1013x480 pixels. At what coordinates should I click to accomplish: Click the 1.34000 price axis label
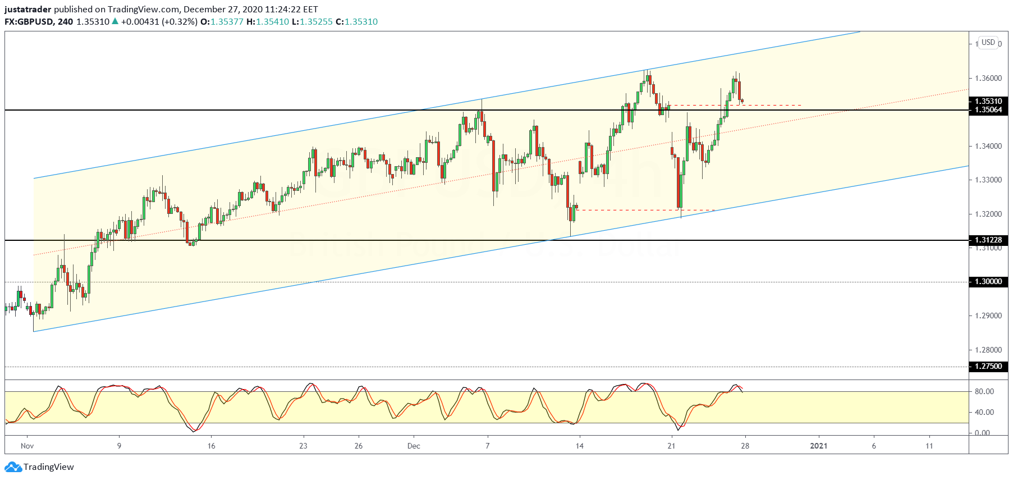988,146
